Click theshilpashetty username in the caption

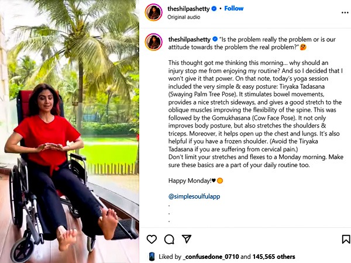[x=190, y=40]
